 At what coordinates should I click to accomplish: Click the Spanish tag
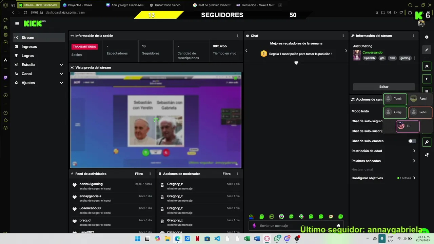370,58
